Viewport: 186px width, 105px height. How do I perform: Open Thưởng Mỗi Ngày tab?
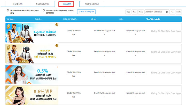coord(92,4)
